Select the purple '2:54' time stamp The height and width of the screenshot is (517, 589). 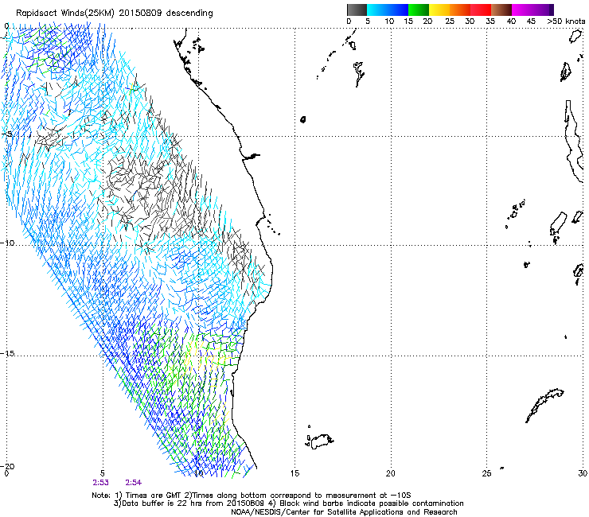[134, 483]
